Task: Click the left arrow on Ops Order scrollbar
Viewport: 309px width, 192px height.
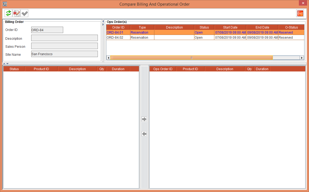Action: pos(108,58)
